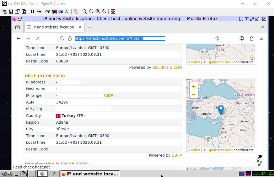Viewport: 274px width, 177px height.
Task: Click the roll-up arrow titlebar icon
Action: (x=247, y=19)
